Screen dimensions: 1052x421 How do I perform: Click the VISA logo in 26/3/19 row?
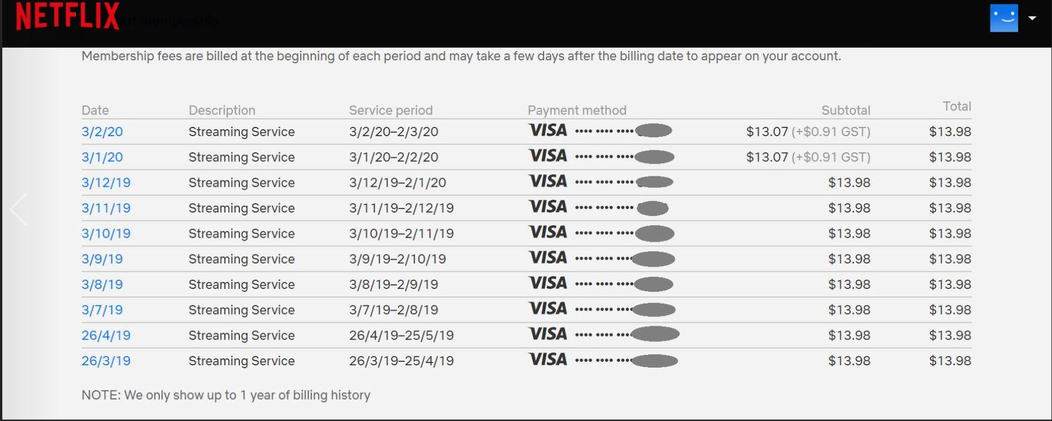[548, 360]
